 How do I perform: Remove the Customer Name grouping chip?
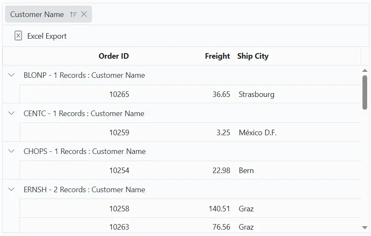[84, 14]
